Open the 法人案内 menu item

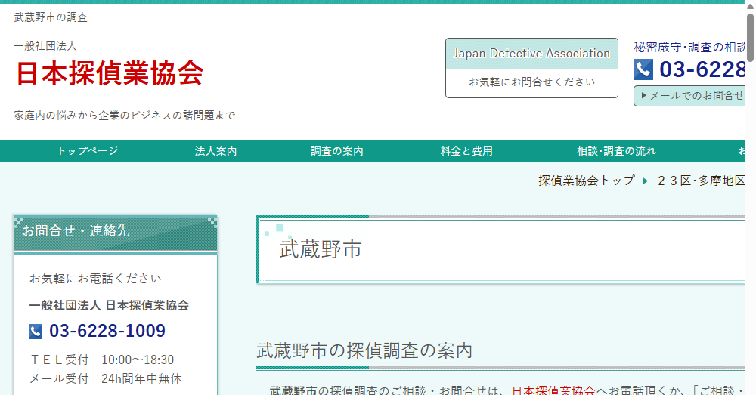[215, 151]
